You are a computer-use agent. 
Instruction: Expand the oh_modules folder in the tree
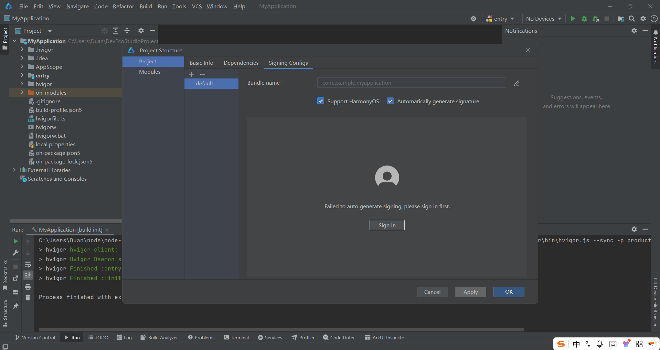click(x=22, y=93)
